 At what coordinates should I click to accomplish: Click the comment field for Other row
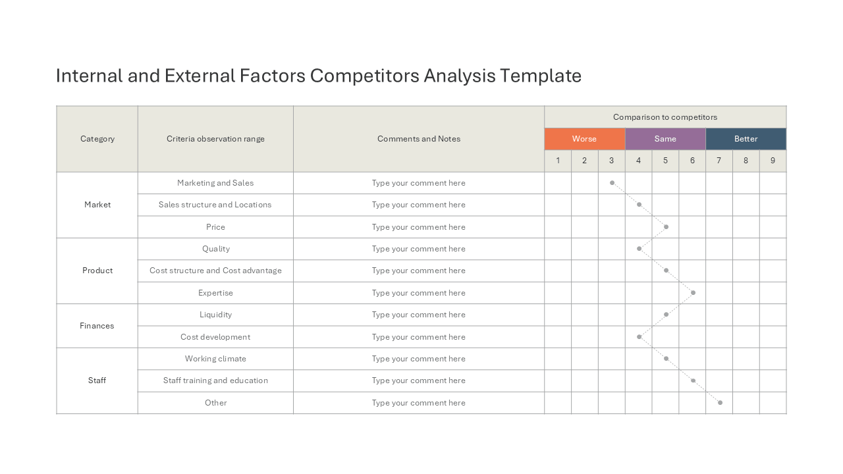click(x=419, y=403)
